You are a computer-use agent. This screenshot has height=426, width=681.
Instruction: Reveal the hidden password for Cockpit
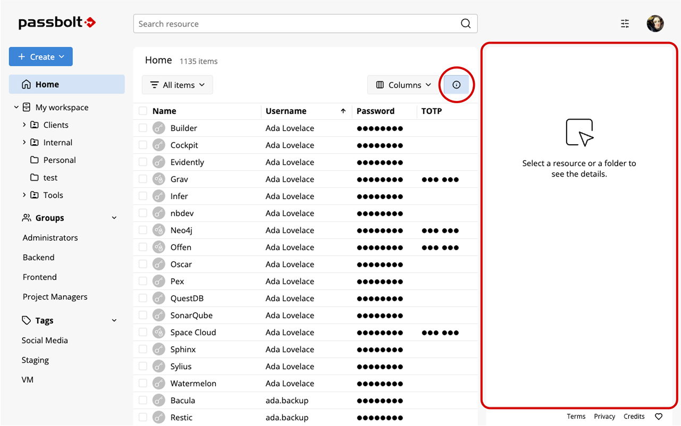380,145
